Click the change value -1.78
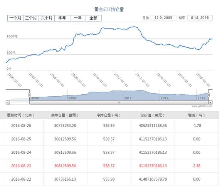 tap(197, 126)
